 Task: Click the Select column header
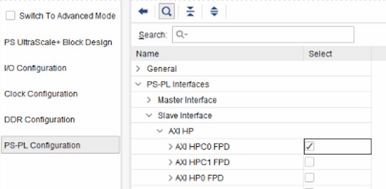(337, 54)
